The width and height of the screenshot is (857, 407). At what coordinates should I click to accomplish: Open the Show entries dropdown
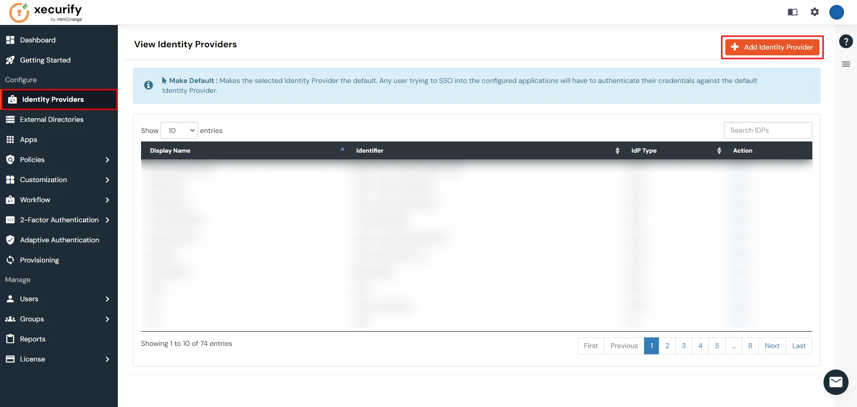(179, 130)
